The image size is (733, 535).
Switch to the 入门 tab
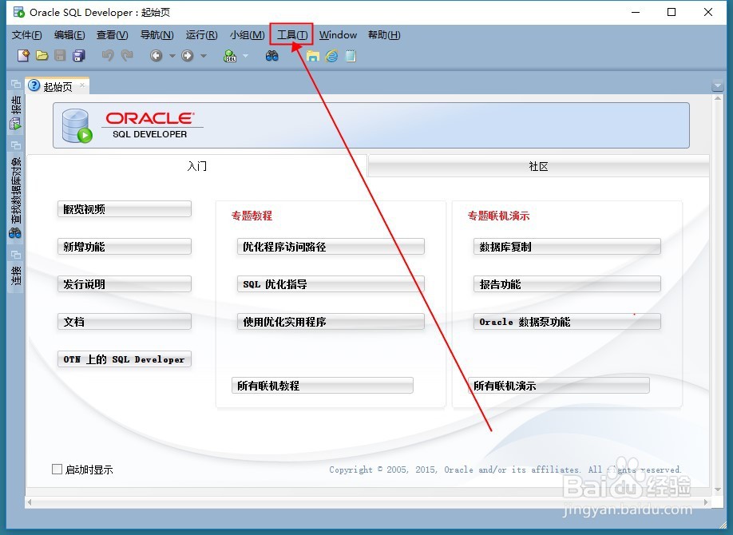[196, 166]
